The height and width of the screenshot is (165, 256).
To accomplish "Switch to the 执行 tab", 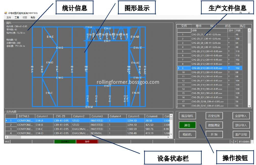I will (x=242, y=26).
